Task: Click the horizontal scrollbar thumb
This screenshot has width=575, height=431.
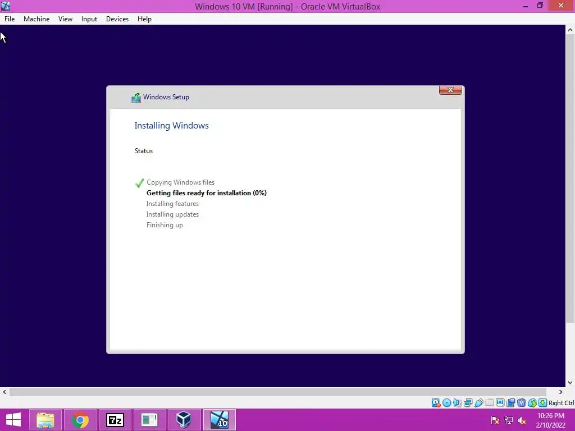Action: pos(277,392)
